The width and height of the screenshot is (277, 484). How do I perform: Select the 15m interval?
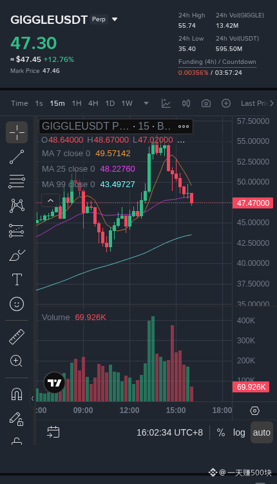click(x=57, y=103)
